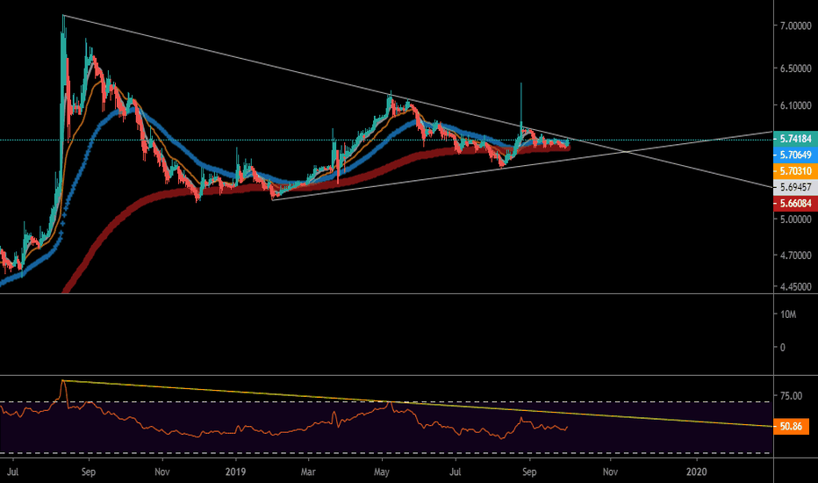Click the 2020 label on time axis

[x=697, y=472]
